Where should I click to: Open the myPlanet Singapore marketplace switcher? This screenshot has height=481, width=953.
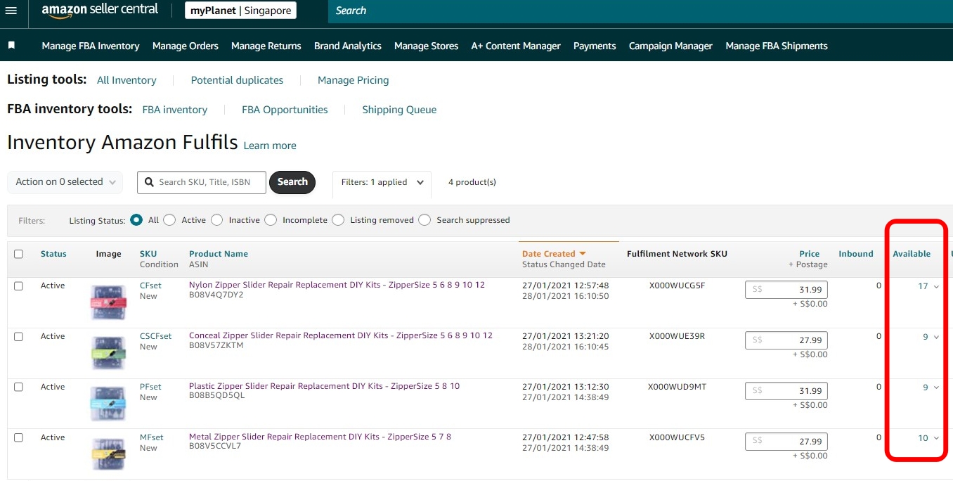[x=241, y=11]
